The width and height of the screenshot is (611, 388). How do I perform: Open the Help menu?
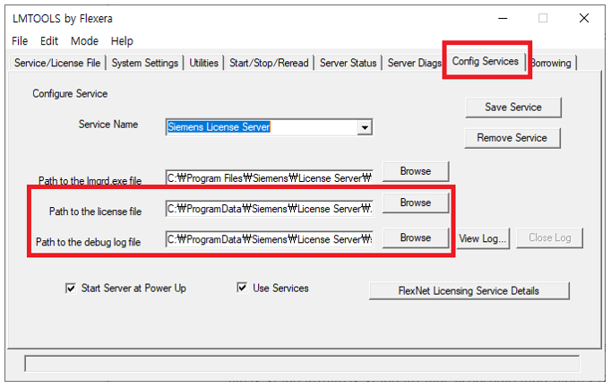click(x=122, y=41)
